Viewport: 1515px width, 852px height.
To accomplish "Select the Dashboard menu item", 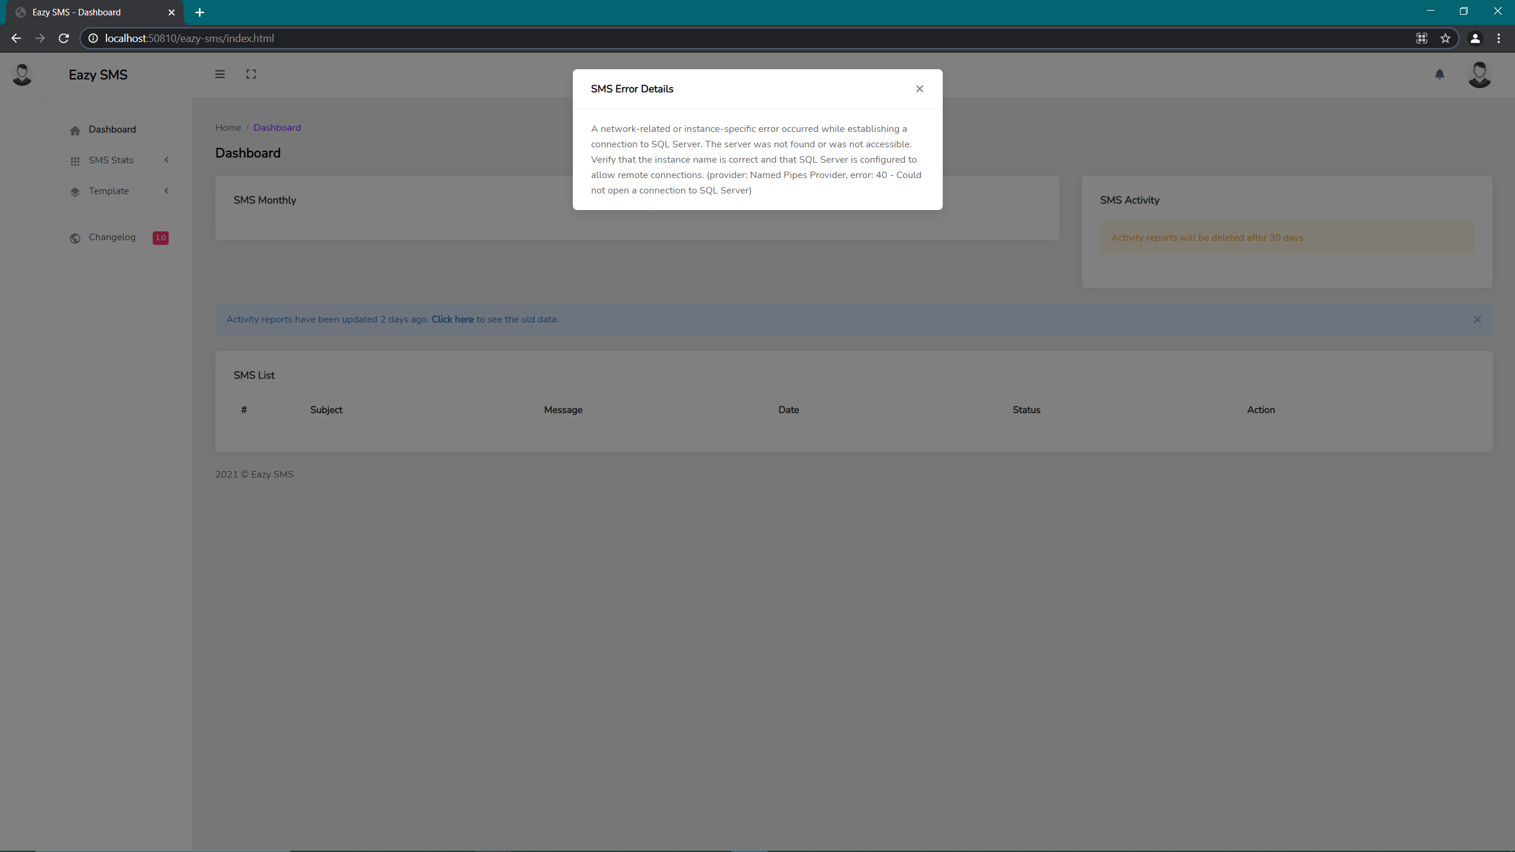I will pos(112,129).
